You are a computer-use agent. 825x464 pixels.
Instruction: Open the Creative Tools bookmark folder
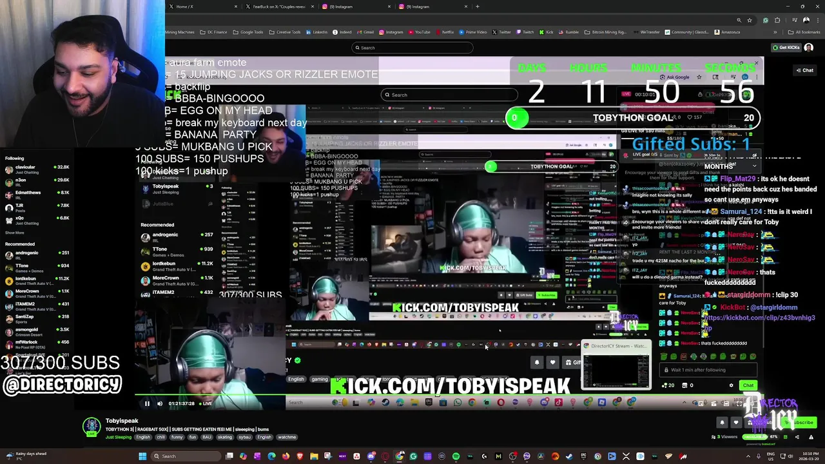pyautogui.click(x=285, y=32)
